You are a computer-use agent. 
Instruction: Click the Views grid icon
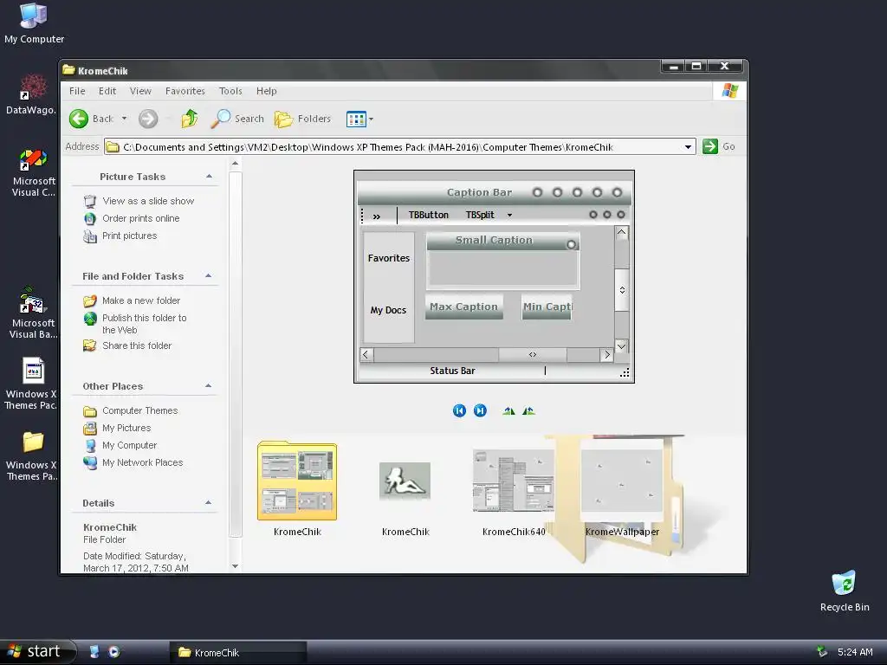[356, 119]
